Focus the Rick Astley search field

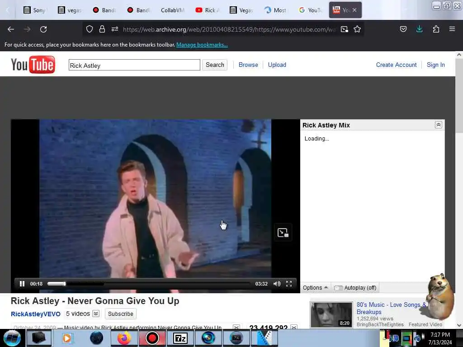pos(134,65)
